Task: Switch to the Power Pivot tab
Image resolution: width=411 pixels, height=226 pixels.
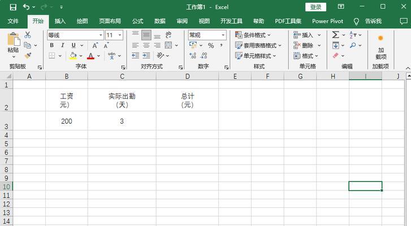Action: click(x=327, y=21)
